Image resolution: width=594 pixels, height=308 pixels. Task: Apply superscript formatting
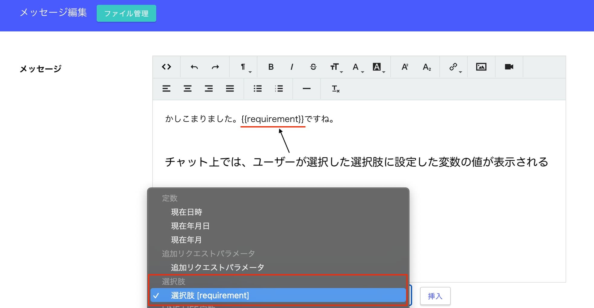pos(405,67)
